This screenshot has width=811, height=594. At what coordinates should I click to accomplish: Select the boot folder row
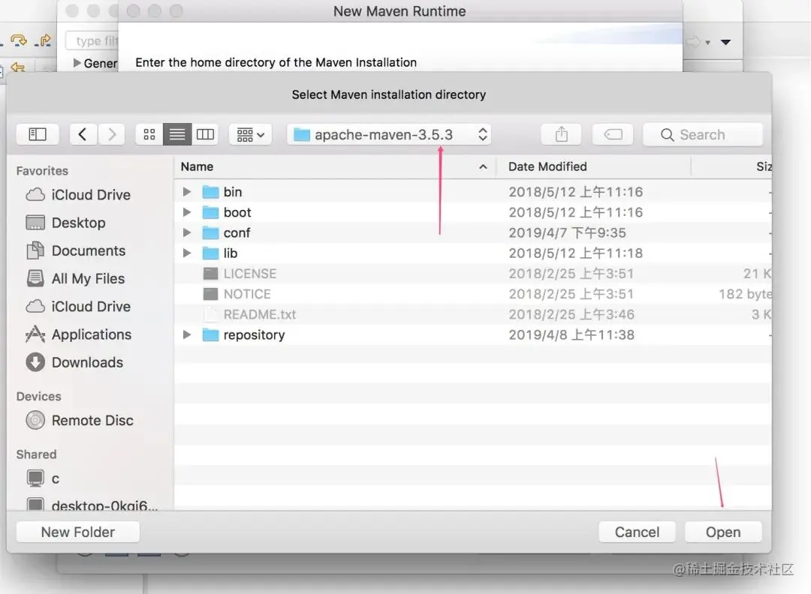click(x=473, y=212)
